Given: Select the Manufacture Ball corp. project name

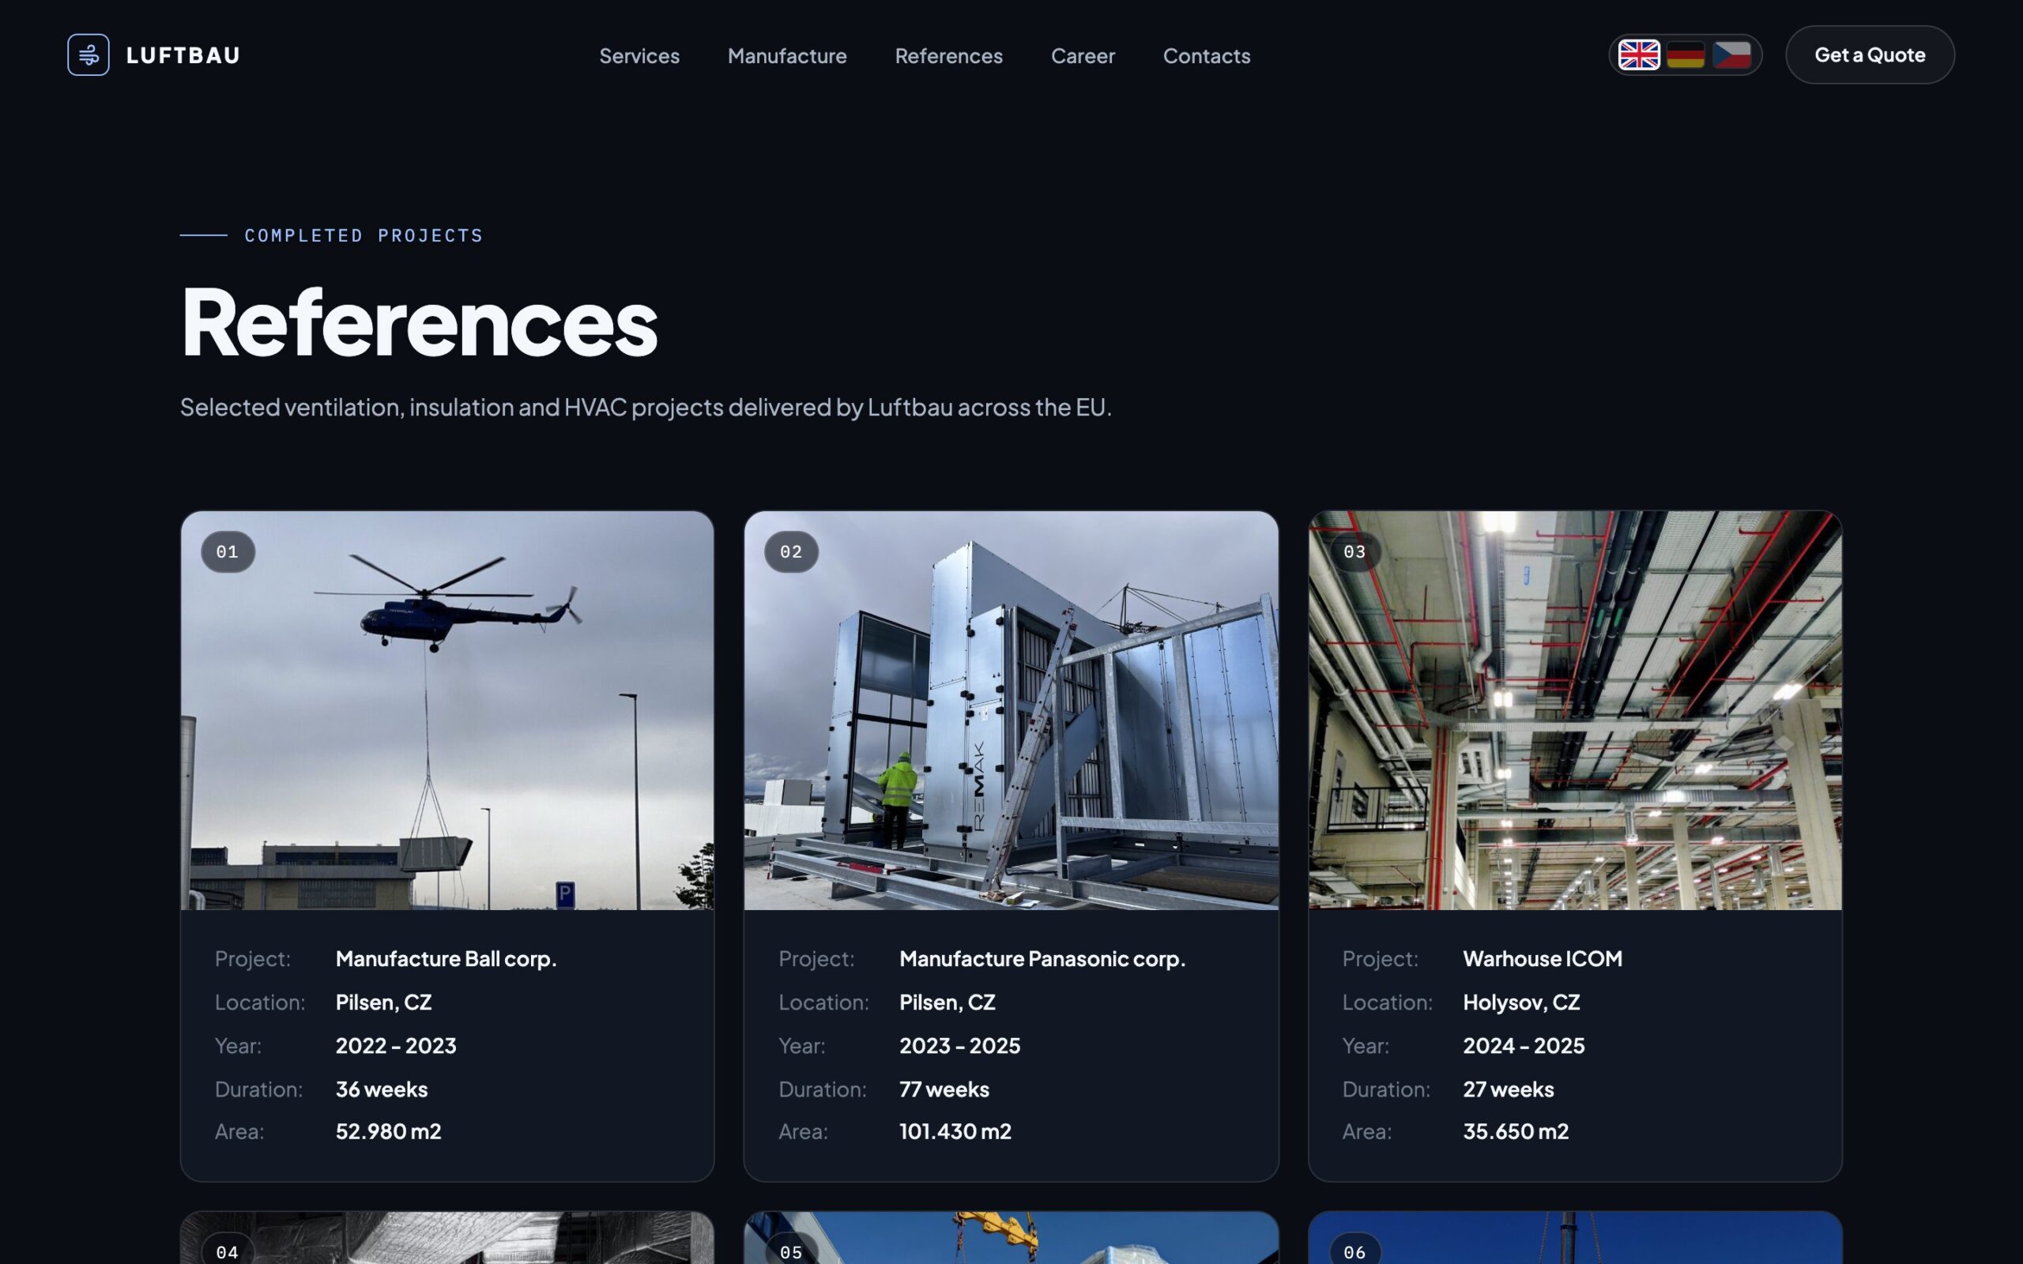Looking at the screenshot, I should tap(446, 959).
